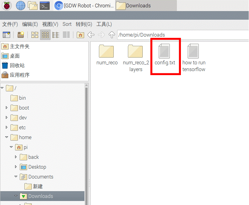Open the Sort menu
The image size is (249, 205).
pos(67,24)
